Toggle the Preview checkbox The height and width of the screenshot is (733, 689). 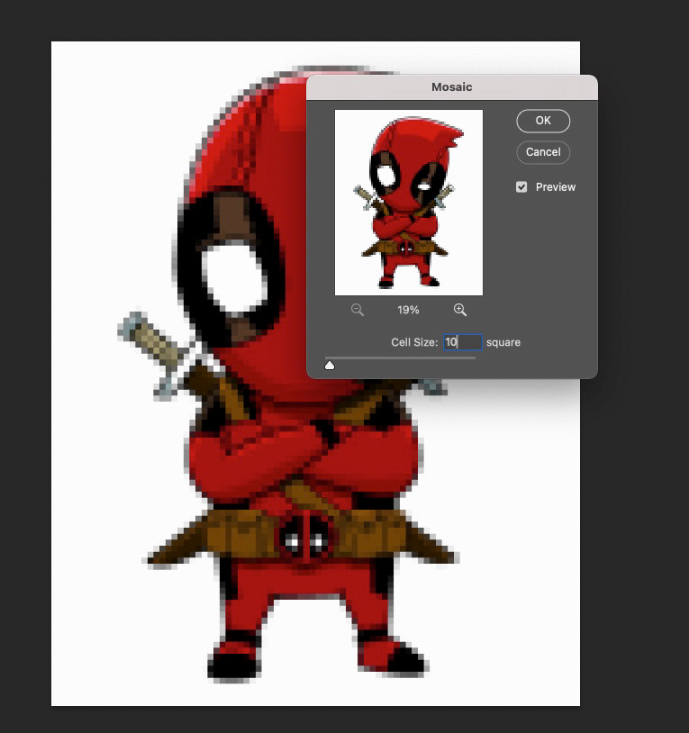click(521, 187)
